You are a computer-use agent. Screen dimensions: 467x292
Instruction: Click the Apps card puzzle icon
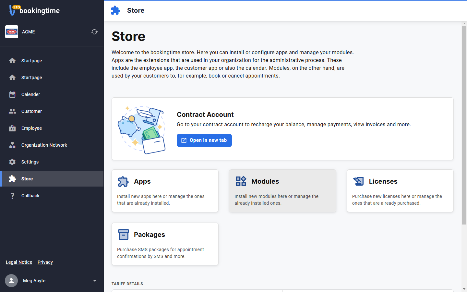(123, 181)
